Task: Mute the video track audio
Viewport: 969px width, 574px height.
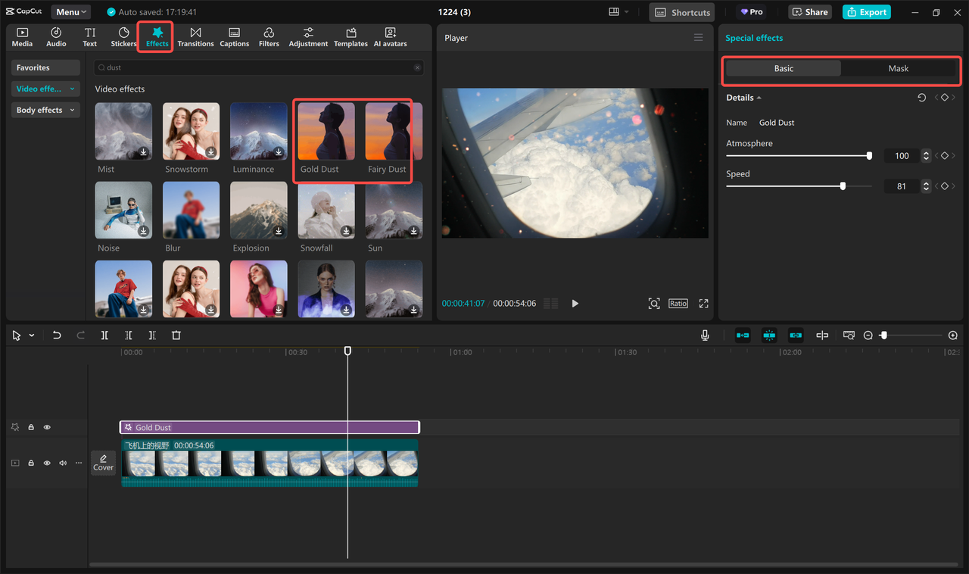Action: point(63,463)
